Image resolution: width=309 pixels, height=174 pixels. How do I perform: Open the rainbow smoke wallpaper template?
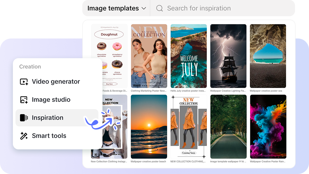click(x=268, y=126)
